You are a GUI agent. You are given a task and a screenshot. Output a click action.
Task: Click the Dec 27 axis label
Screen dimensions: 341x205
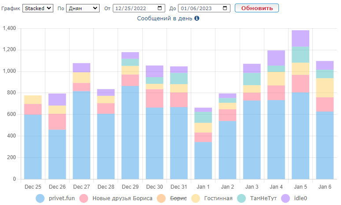coord(82,187)
